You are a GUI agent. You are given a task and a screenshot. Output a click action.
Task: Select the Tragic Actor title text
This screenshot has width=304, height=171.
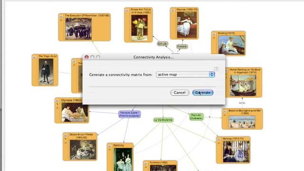click(x=47, y=56)
